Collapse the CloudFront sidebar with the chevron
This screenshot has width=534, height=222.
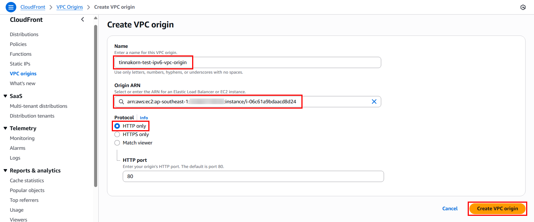tap(83, 19)
